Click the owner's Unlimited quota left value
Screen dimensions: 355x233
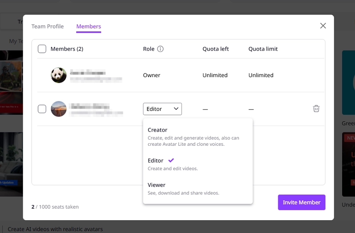(215, 75)
